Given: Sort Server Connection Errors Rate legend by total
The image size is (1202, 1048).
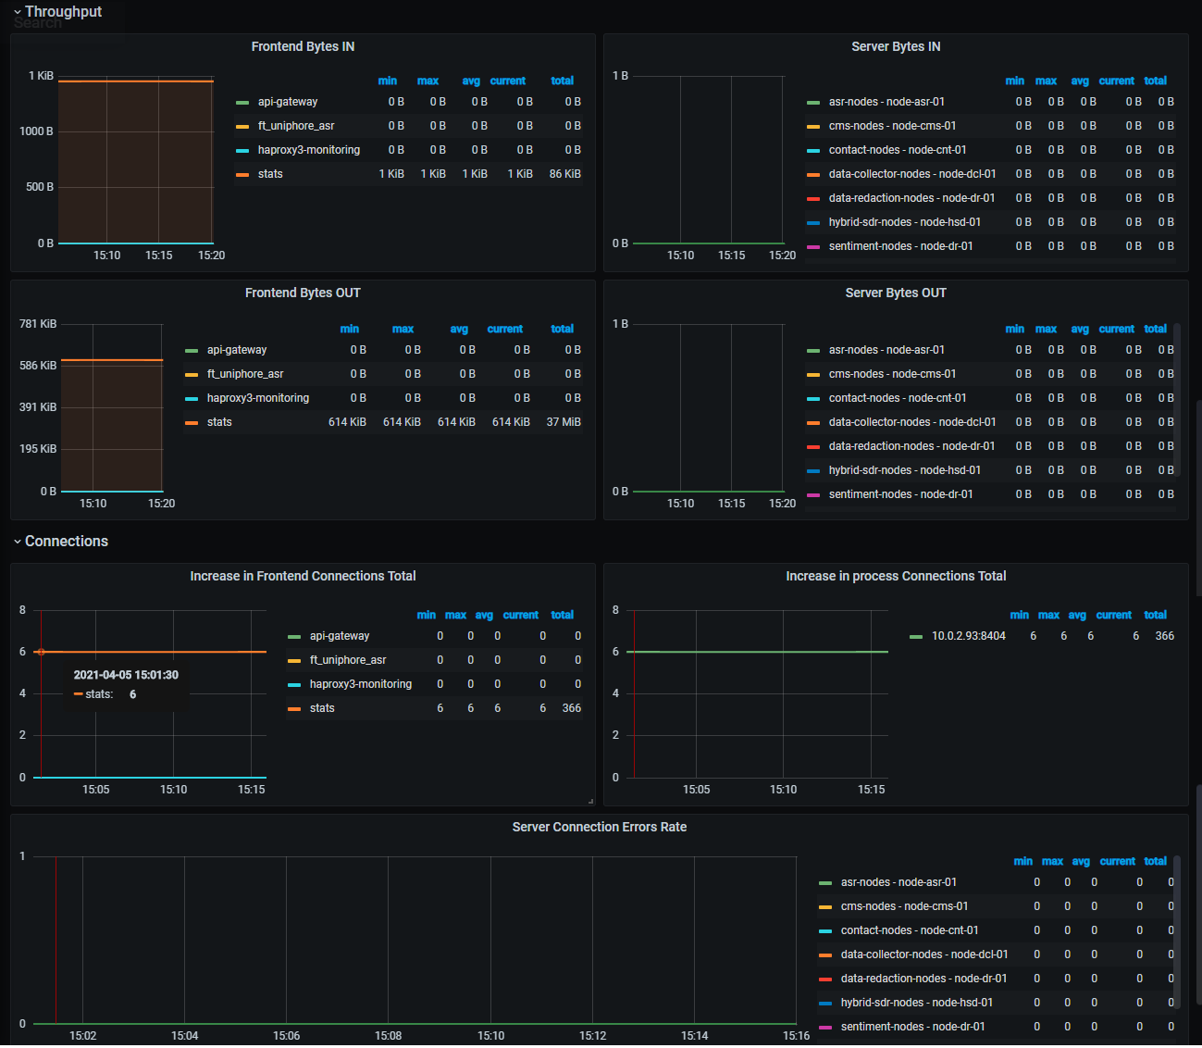Looking at the screenshot, I should click(x=1156, y=861).
